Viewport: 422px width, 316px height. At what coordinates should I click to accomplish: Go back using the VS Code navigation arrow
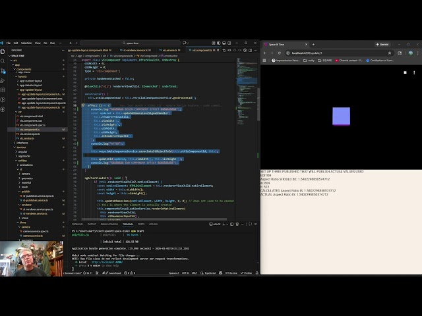pyautogui.click(x=71, y=43)
